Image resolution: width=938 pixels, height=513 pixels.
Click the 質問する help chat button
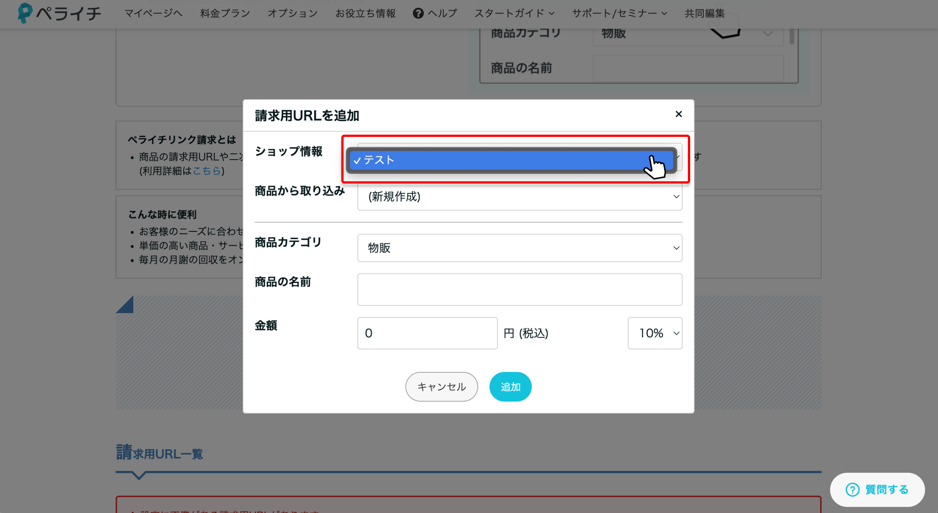[x=877, y=490]
